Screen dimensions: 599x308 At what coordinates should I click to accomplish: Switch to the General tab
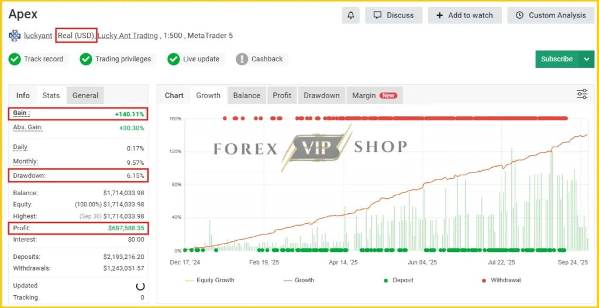85,95
